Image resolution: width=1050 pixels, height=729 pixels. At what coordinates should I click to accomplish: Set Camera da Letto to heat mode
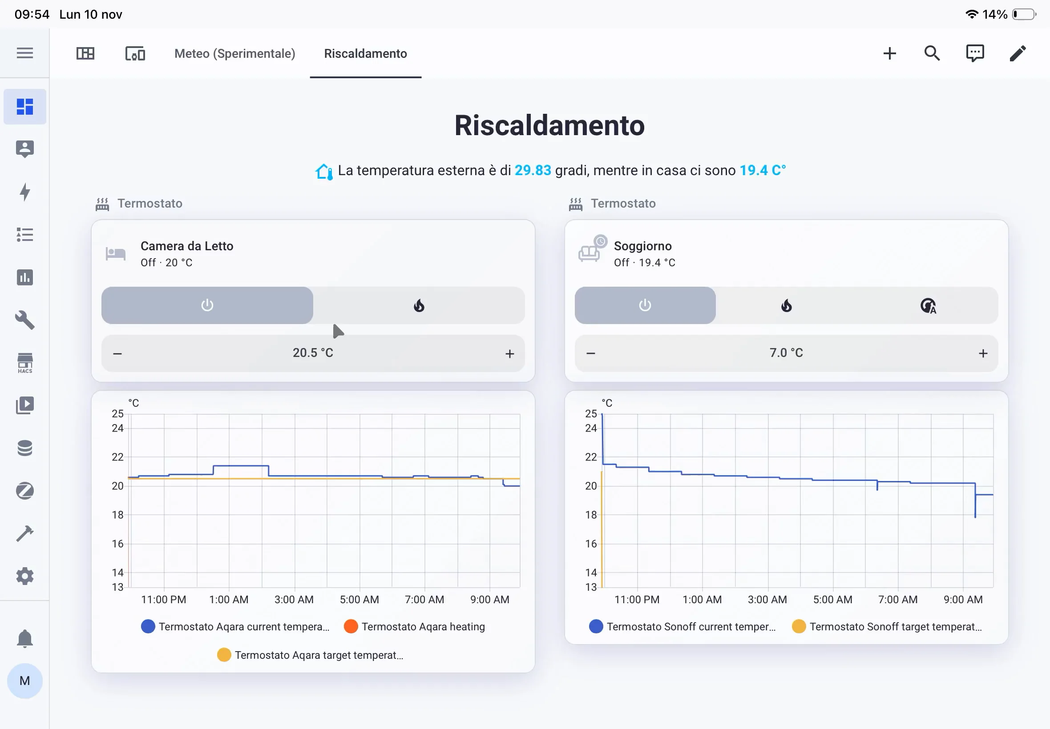tap(419, 305)
